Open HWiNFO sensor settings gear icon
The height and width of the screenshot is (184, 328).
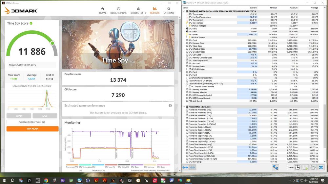(313, 167)
